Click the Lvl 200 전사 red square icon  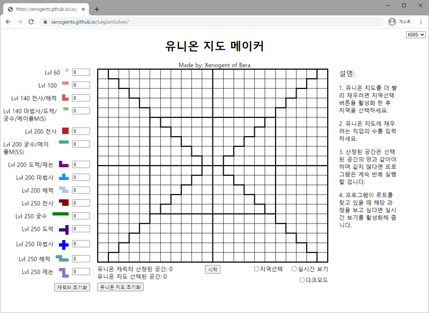point(65,131)
